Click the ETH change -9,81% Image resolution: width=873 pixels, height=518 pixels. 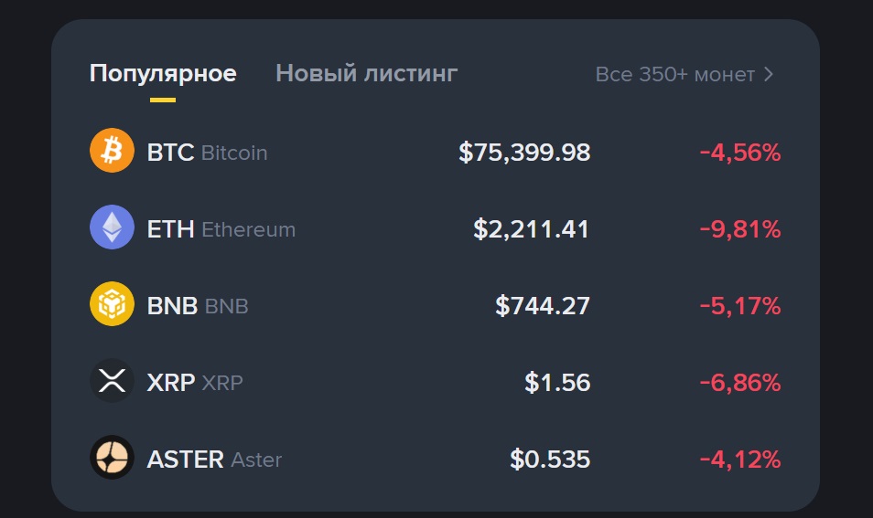[740, 229]
